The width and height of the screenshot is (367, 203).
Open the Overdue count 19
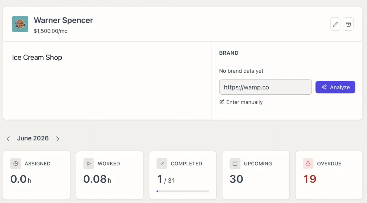click(310, 179)
